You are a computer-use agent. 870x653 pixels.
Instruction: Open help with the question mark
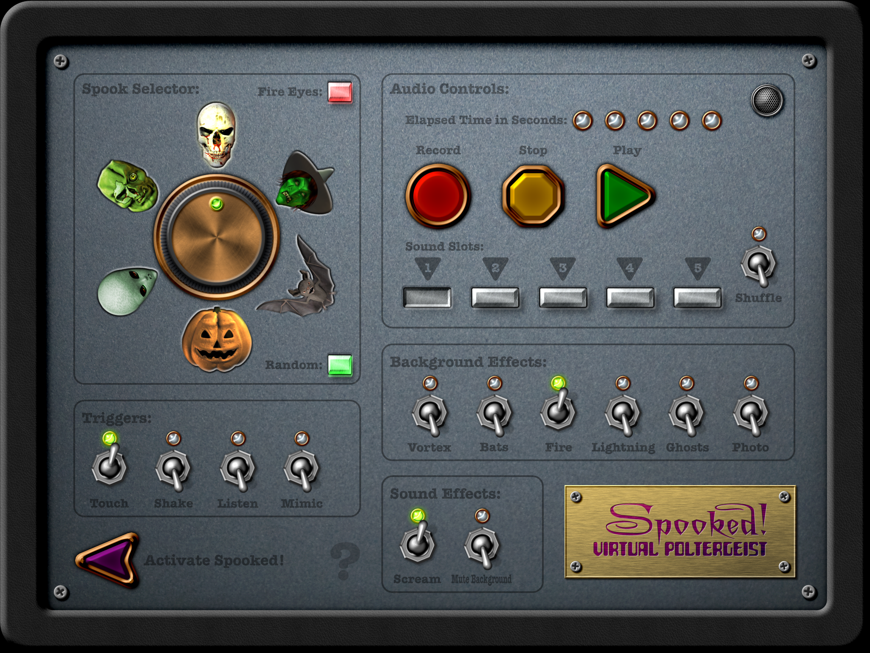345,561
